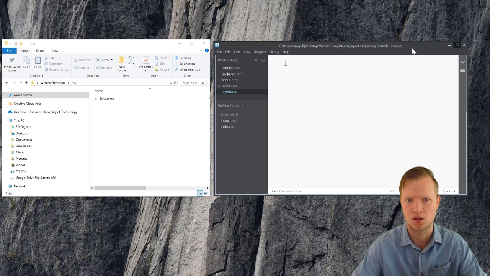
Task: Split the editor using the Working Files split icon
Action: point(263,60)
